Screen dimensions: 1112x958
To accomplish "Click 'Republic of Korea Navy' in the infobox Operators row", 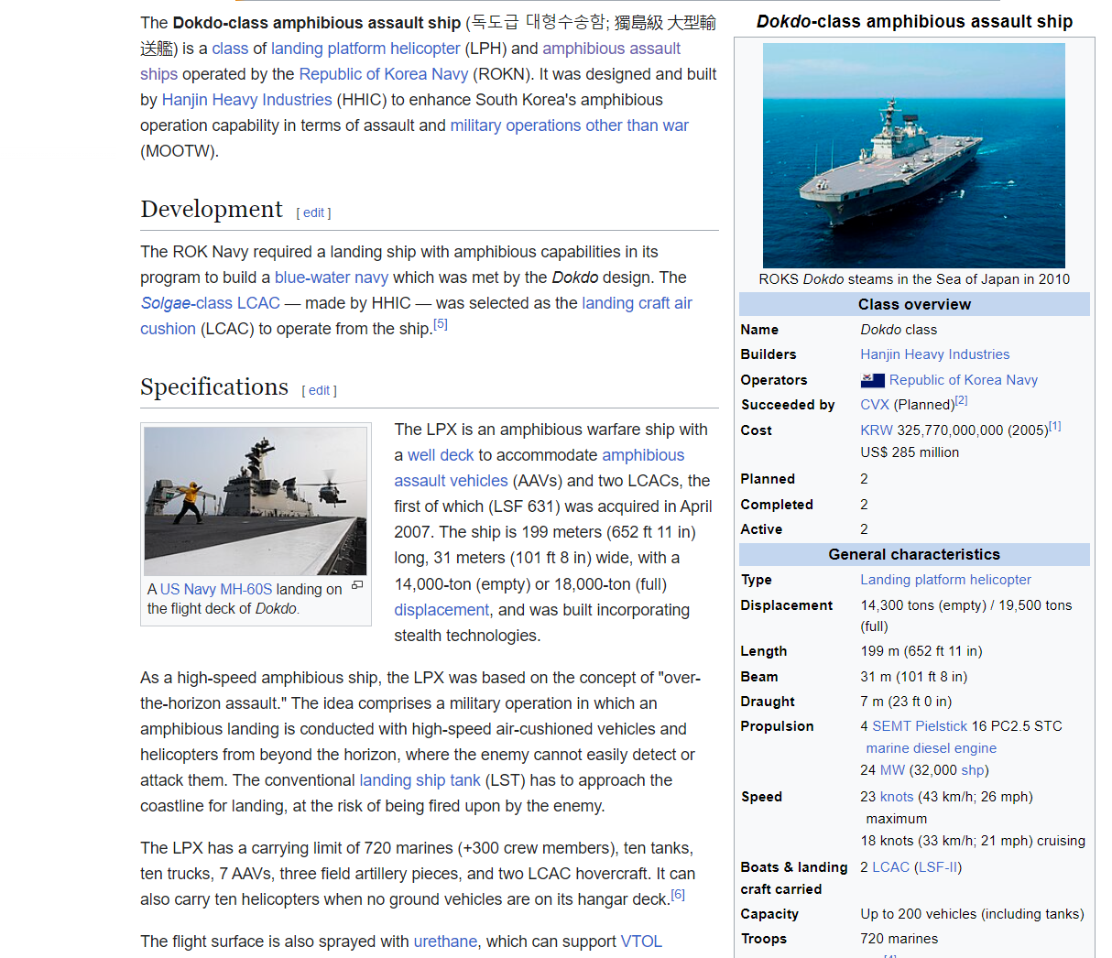I will (x=963, y=380).
